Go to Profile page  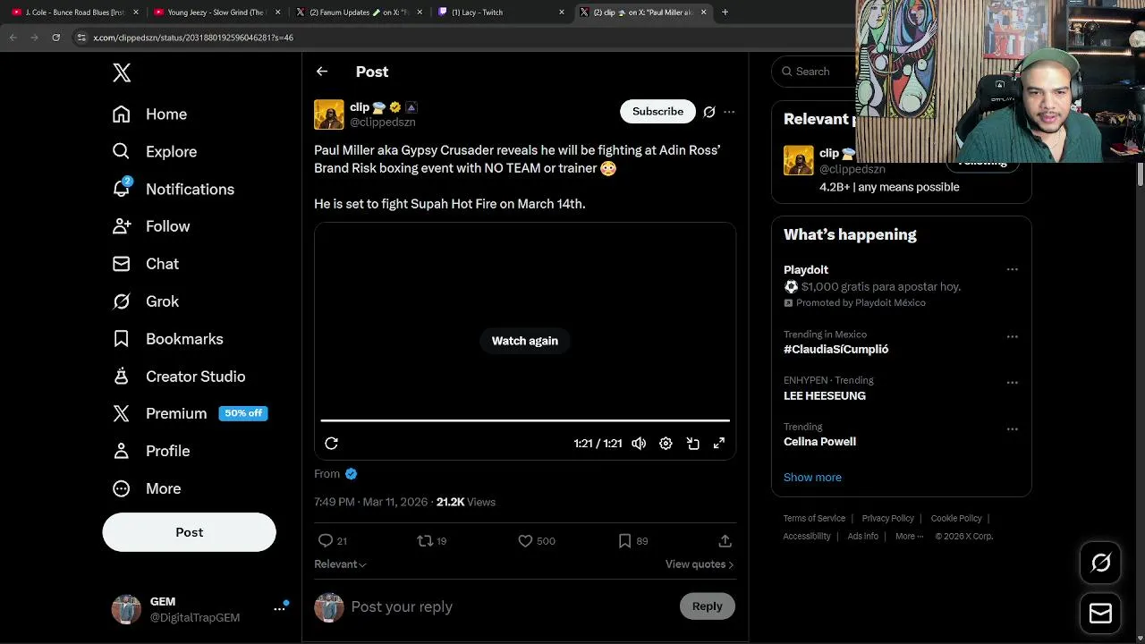pos(150,452)
